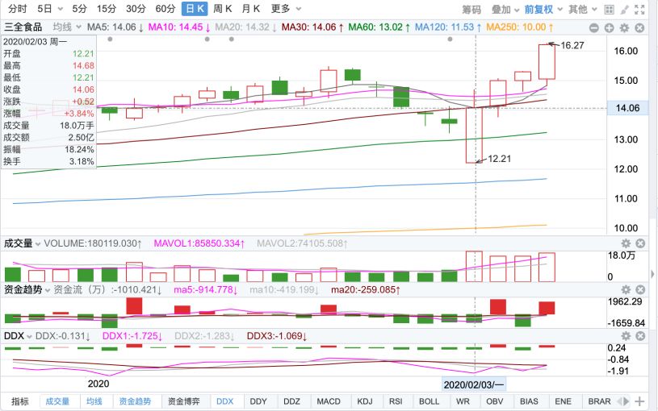The height and width of the screenshot is (411, 658).
Task: Click the MA250: 10.00 label
Action: pyautogui.click(x=519, y=27)
